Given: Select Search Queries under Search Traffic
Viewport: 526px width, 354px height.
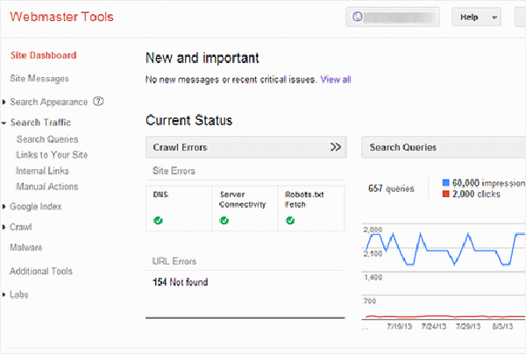Looking at the screenshot, I should [47, 139].
